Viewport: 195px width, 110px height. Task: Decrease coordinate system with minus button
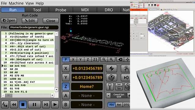click(108, 96)
